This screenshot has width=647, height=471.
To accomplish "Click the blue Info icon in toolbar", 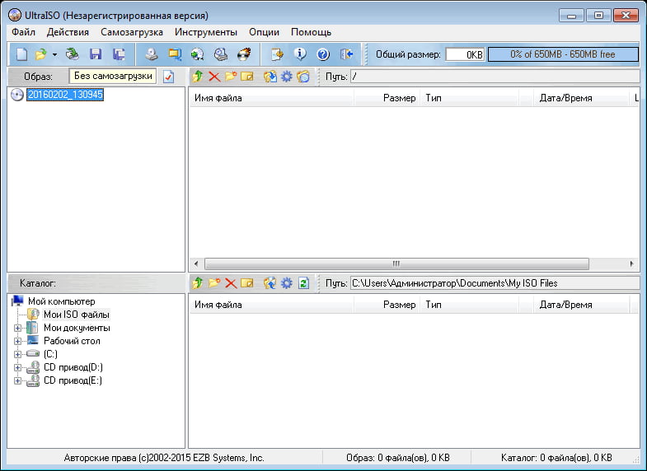I will pyautogui.click(x=300, y=54).
